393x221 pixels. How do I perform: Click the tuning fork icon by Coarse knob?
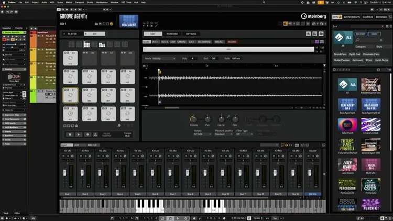(x=228, y=116)
